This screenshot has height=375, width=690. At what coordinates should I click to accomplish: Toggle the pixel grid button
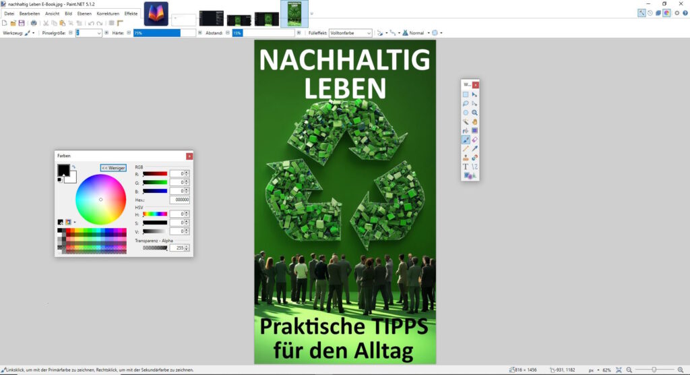pos(112,23)
